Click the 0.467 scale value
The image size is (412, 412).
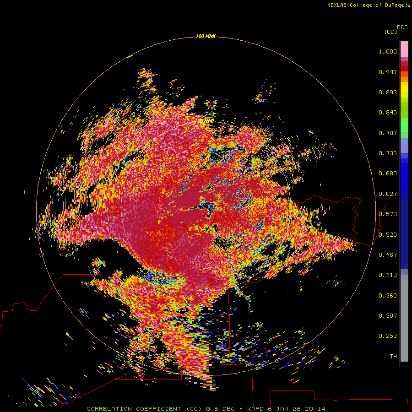(x=388, y=255)
